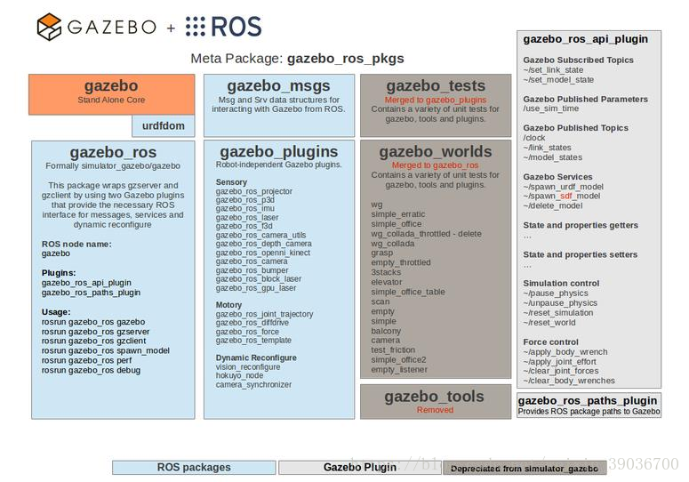Viewport: 689px width, 482px height.
Task: Click '~/delete_model' service
Action: [552, 205]
